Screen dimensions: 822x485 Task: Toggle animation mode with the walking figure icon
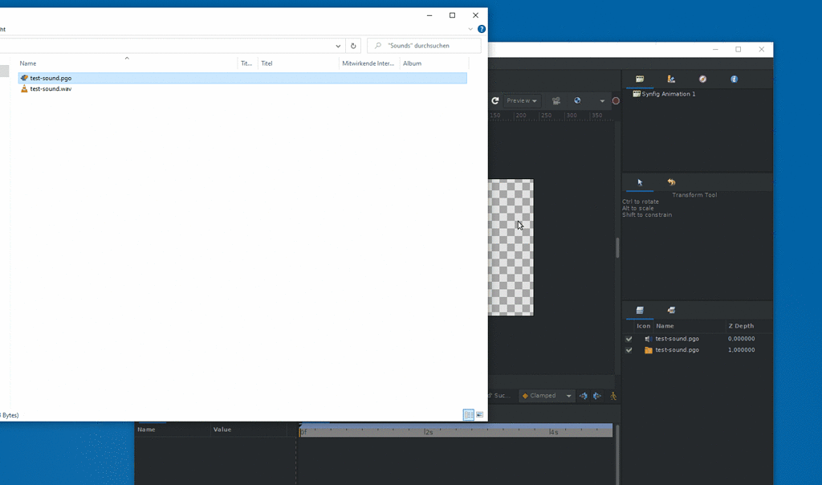pos(612,395)
